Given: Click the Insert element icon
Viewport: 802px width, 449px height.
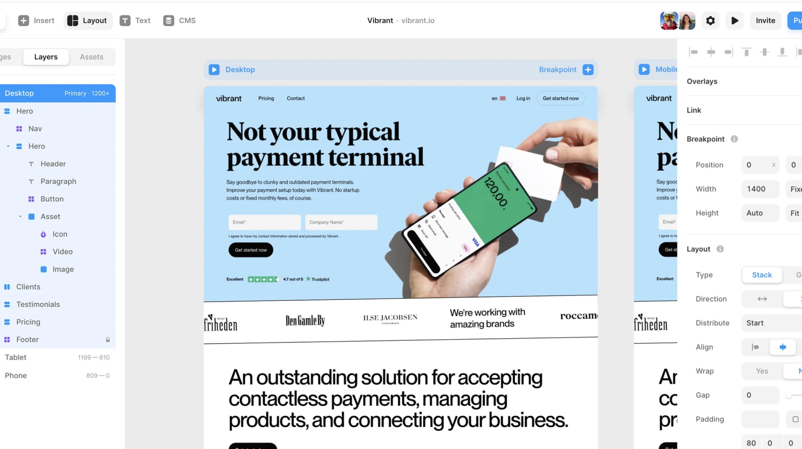Looking at the screenshot, I should 23,20.
